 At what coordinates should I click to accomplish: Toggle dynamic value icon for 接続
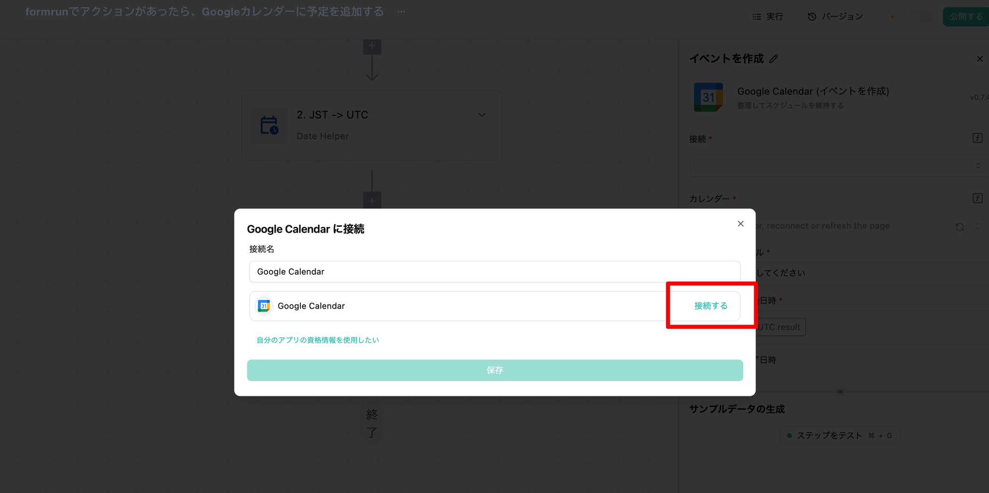point(977,138)
